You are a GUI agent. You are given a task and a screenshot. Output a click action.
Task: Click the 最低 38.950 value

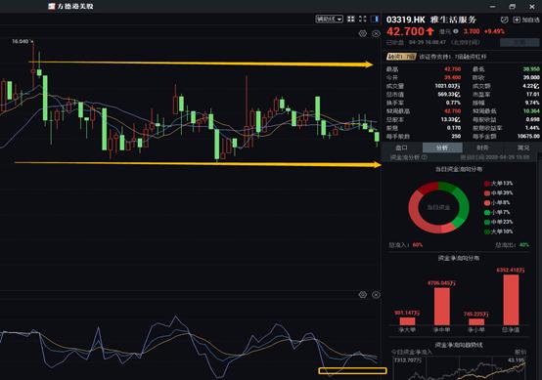[531, 69]
